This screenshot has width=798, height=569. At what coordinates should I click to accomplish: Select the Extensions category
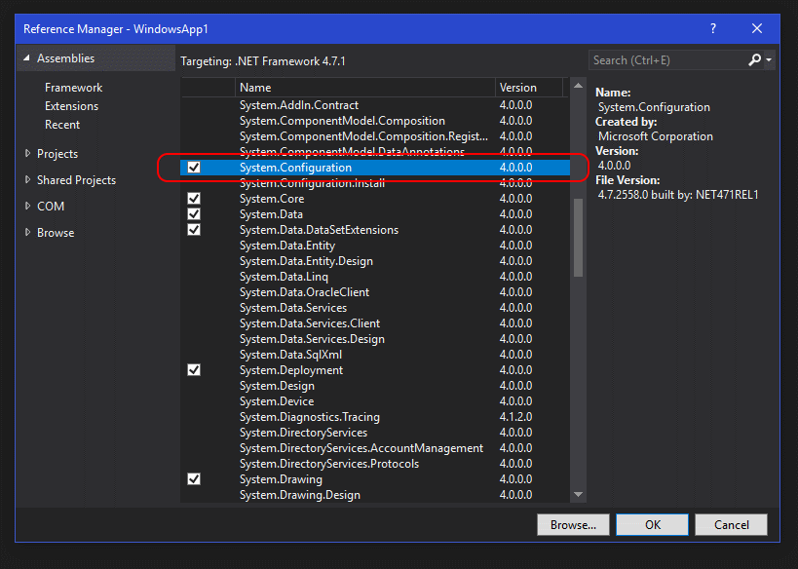[72, 106]
